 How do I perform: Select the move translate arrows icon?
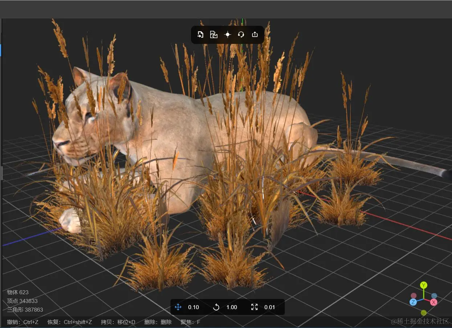(178, 307)
